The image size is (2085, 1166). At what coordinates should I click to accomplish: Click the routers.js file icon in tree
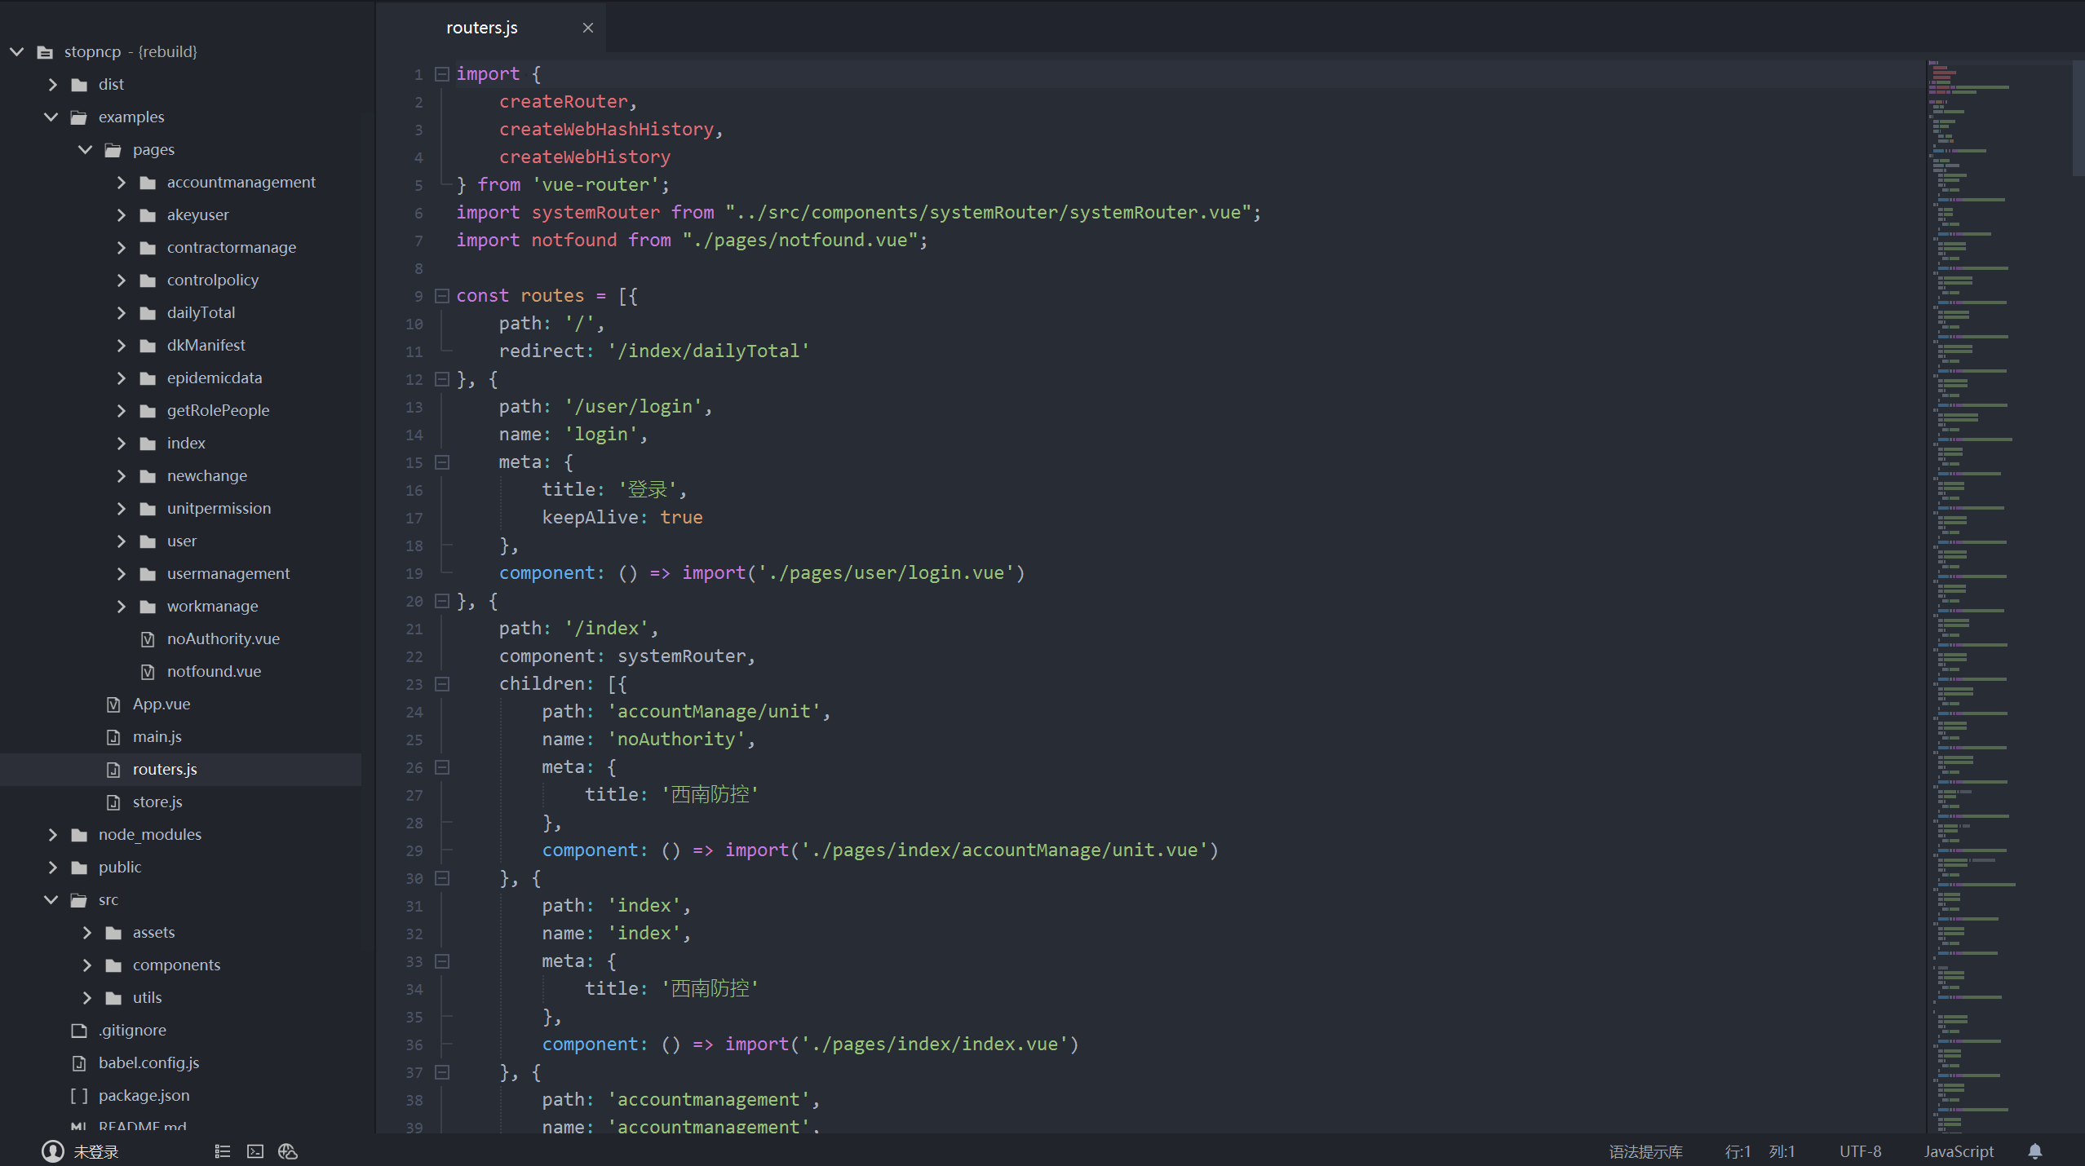tap(113, 770)
